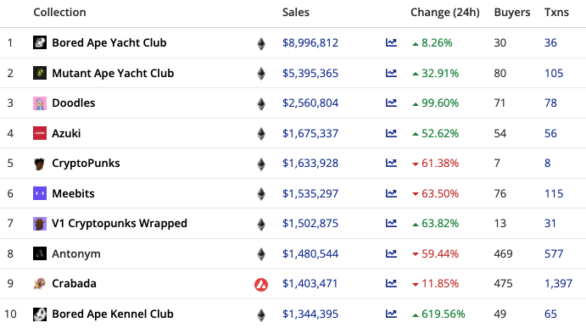Viewport: 586px width, 328px height.
Task: Click Bored Ape Kennel Club thumbnail
Action: 40,314
